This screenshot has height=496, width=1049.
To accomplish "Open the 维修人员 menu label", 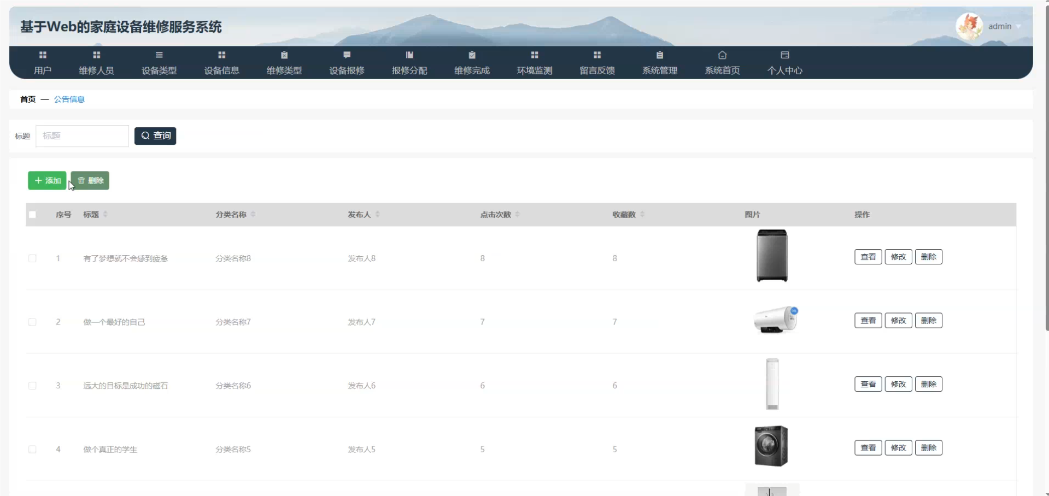I will pyautogui.click(x=96, y=70).
